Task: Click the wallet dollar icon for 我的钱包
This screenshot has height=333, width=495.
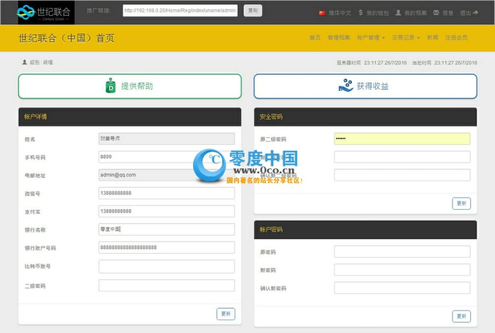Action: point(360,13)
